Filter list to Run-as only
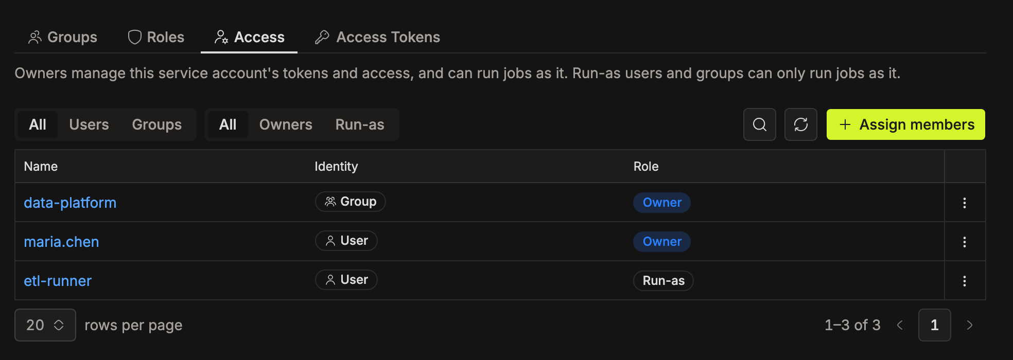The image size is (1013, 360). click(360, 124)
